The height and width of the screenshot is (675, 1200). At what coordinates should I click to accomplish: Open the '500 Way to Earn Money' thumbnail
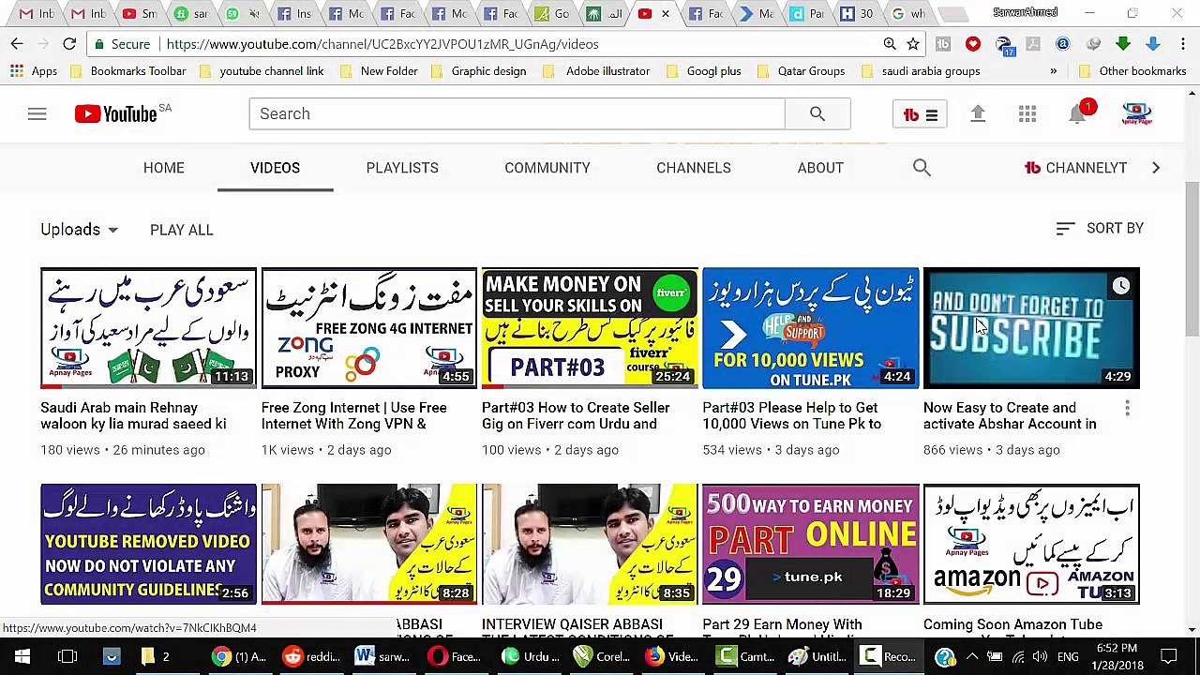[x=811, y=545]
